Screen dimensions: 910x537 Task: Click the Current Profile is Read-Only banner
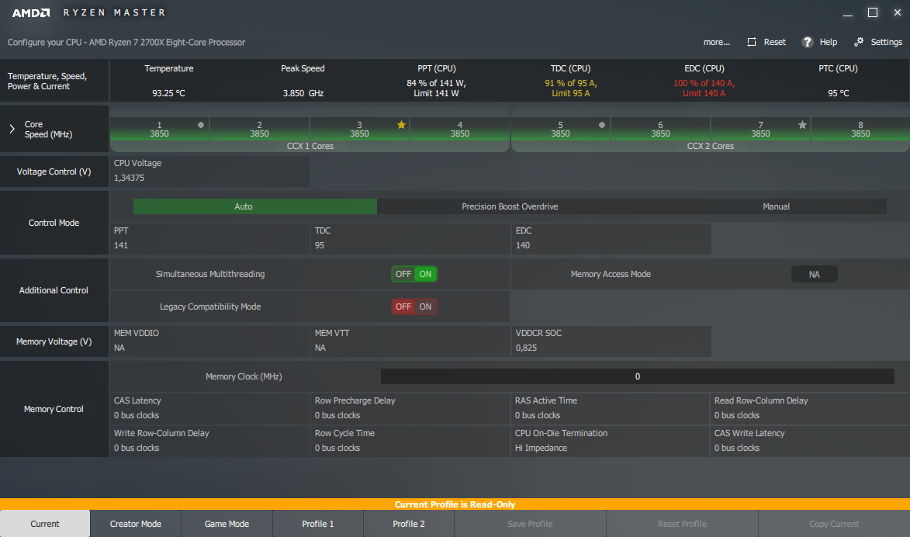[x=455, y=504]
